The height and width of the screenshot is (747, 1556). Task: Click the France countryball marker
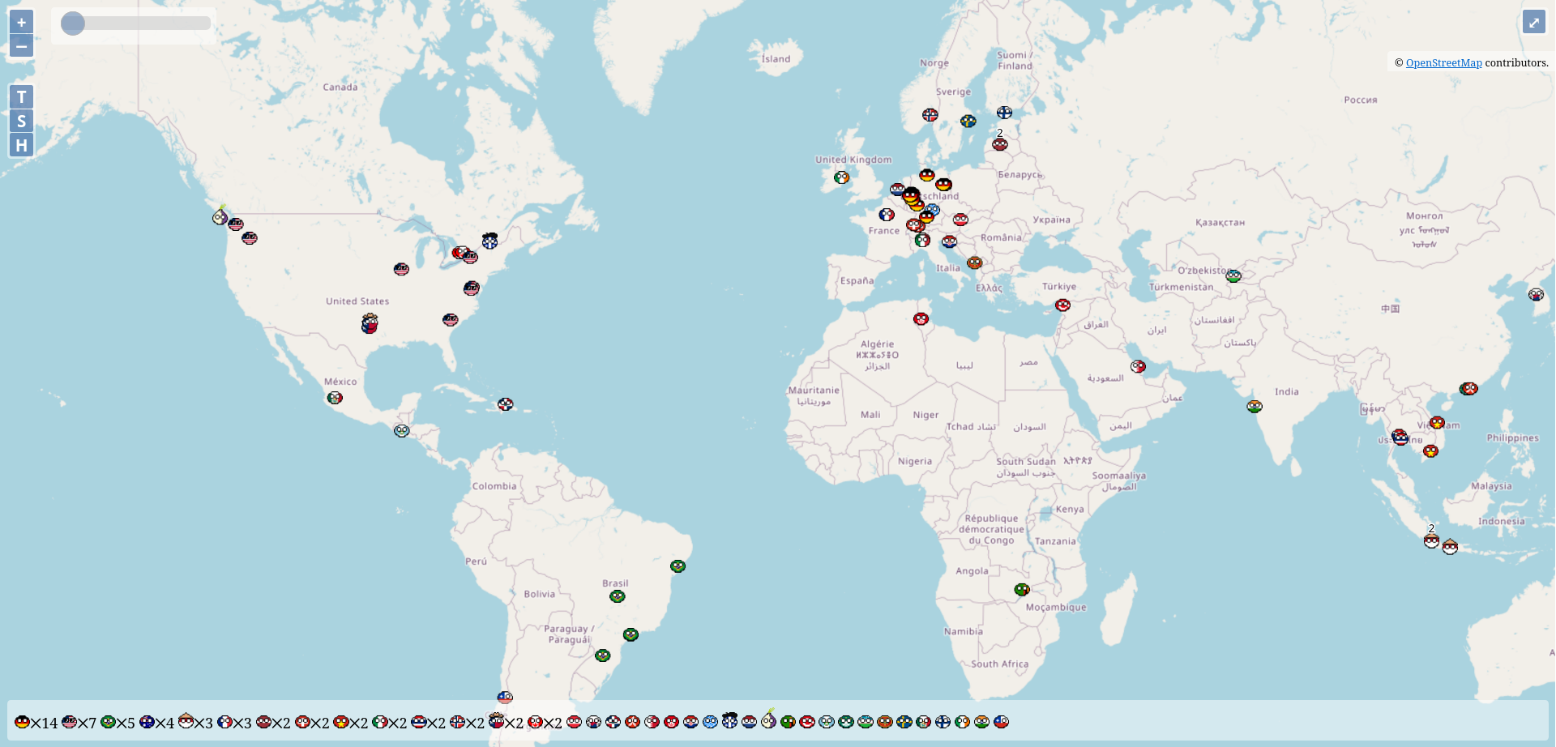pyautogui.click(x=887, y=215)
